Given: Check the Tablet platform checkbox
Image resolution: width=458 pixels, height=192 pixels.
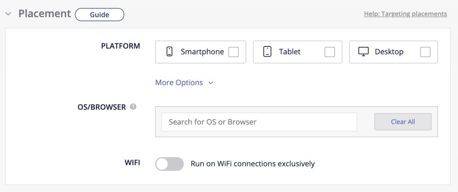Looking at the screenshot, I should (x=330, y=52).
